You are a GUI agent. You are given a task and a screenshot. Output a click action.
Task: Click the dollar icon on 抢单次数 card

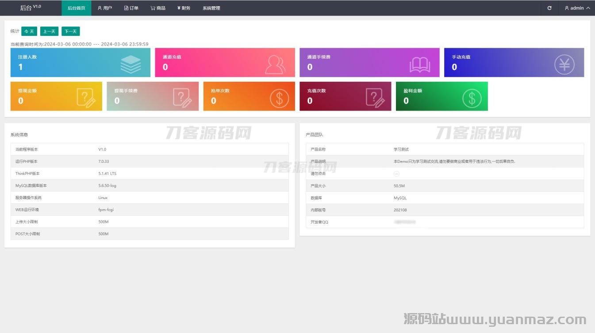[x=279, y=98]
